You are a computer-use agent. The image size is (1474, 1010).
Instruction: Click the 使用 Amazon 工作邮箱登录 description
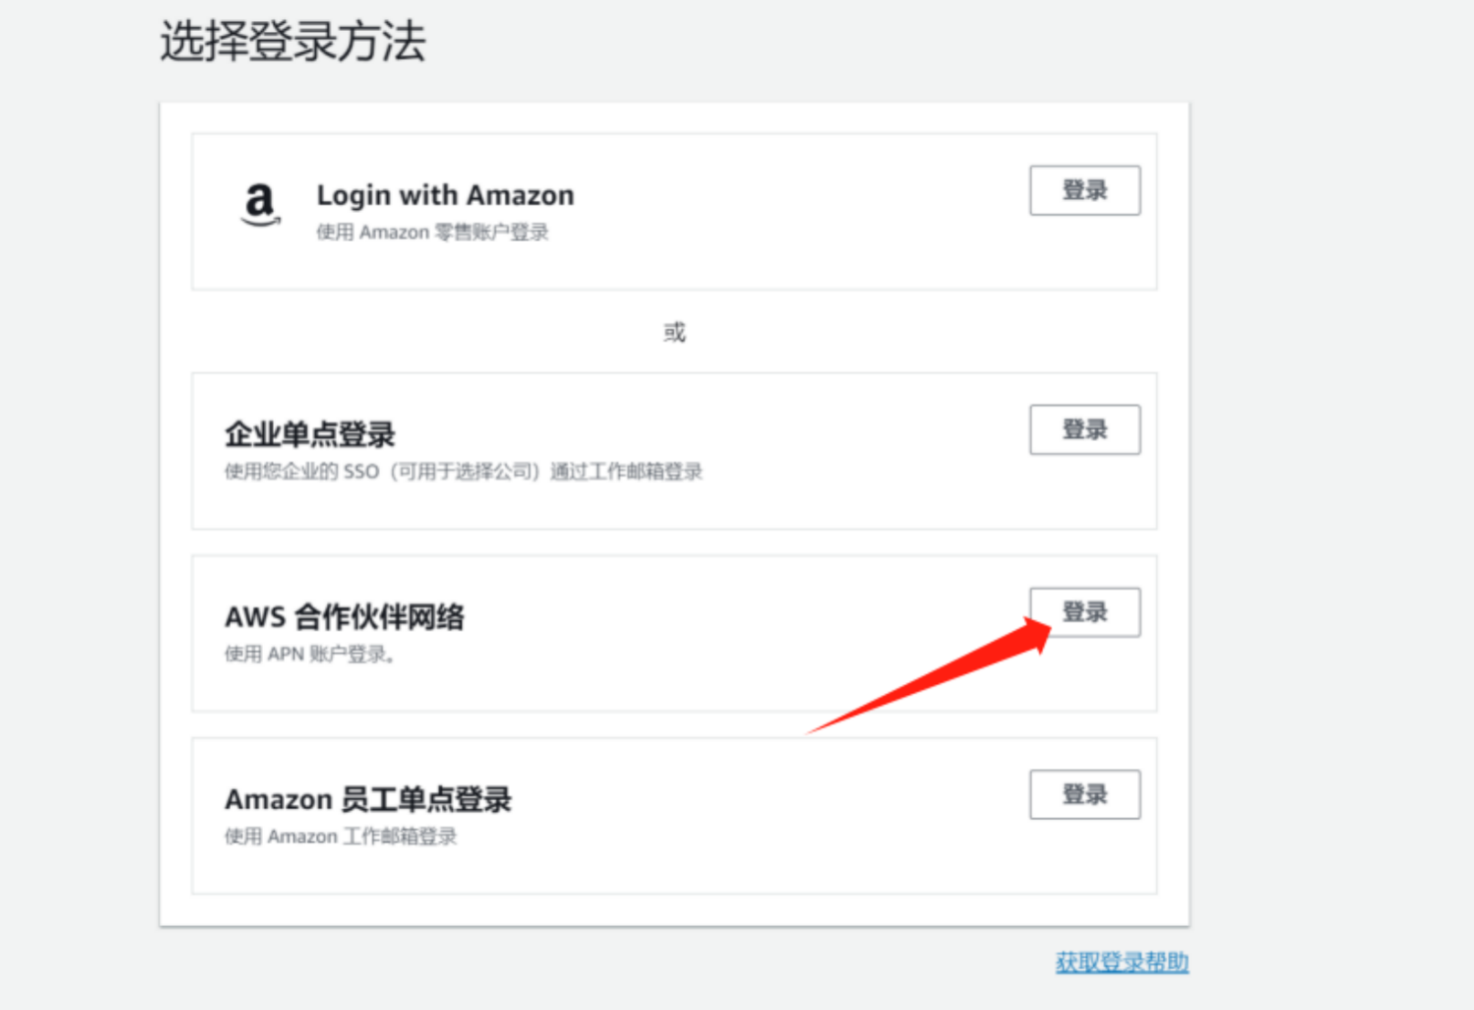[341, 836]
